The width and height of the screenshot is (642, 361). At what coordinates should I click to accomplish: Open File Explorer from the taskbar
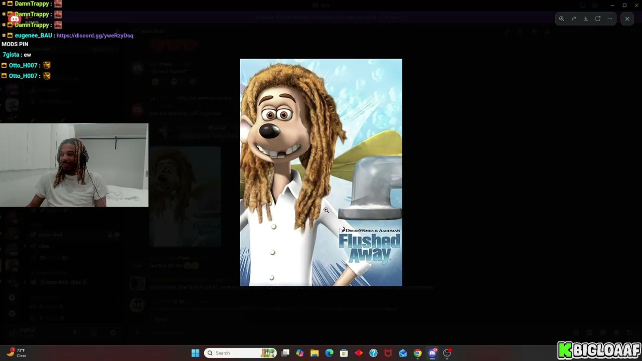click(314, 353)
